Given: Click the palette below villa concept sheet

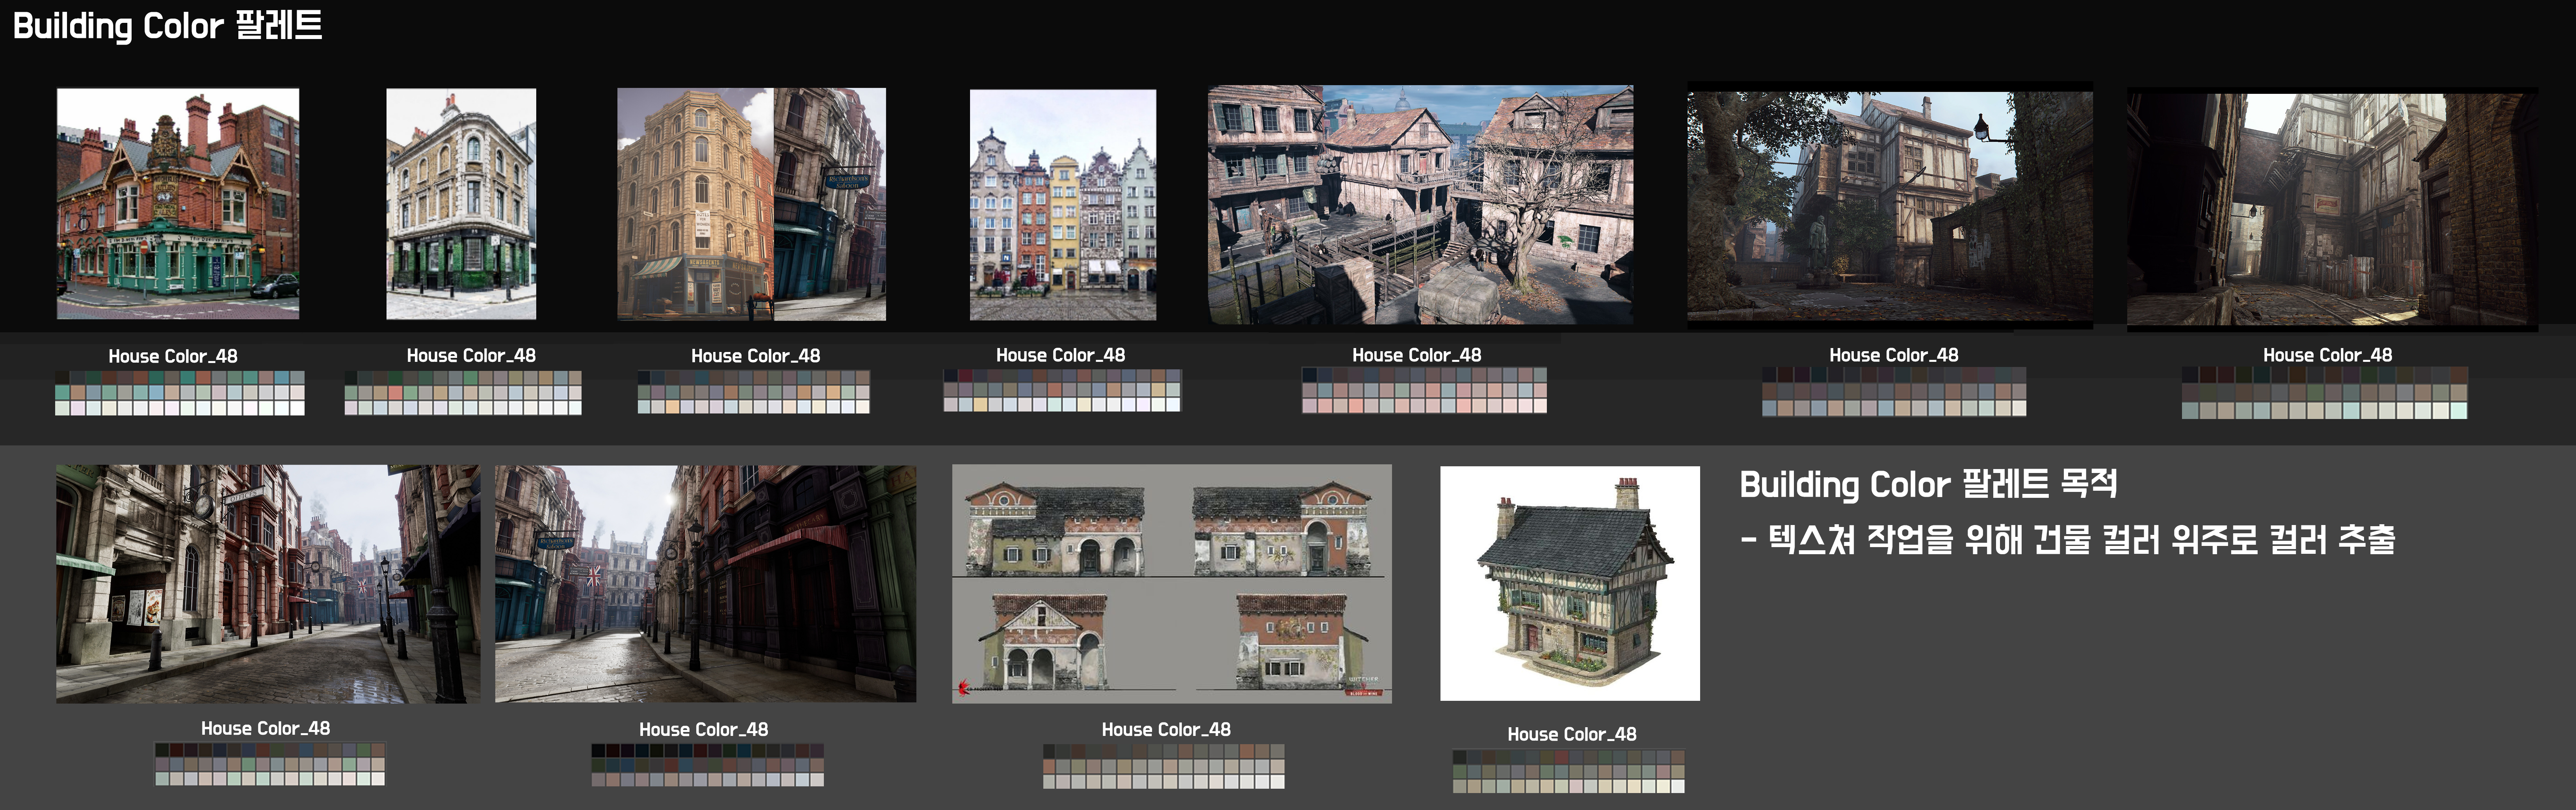Looking at the screenshot, I should tap(1163, 766).
